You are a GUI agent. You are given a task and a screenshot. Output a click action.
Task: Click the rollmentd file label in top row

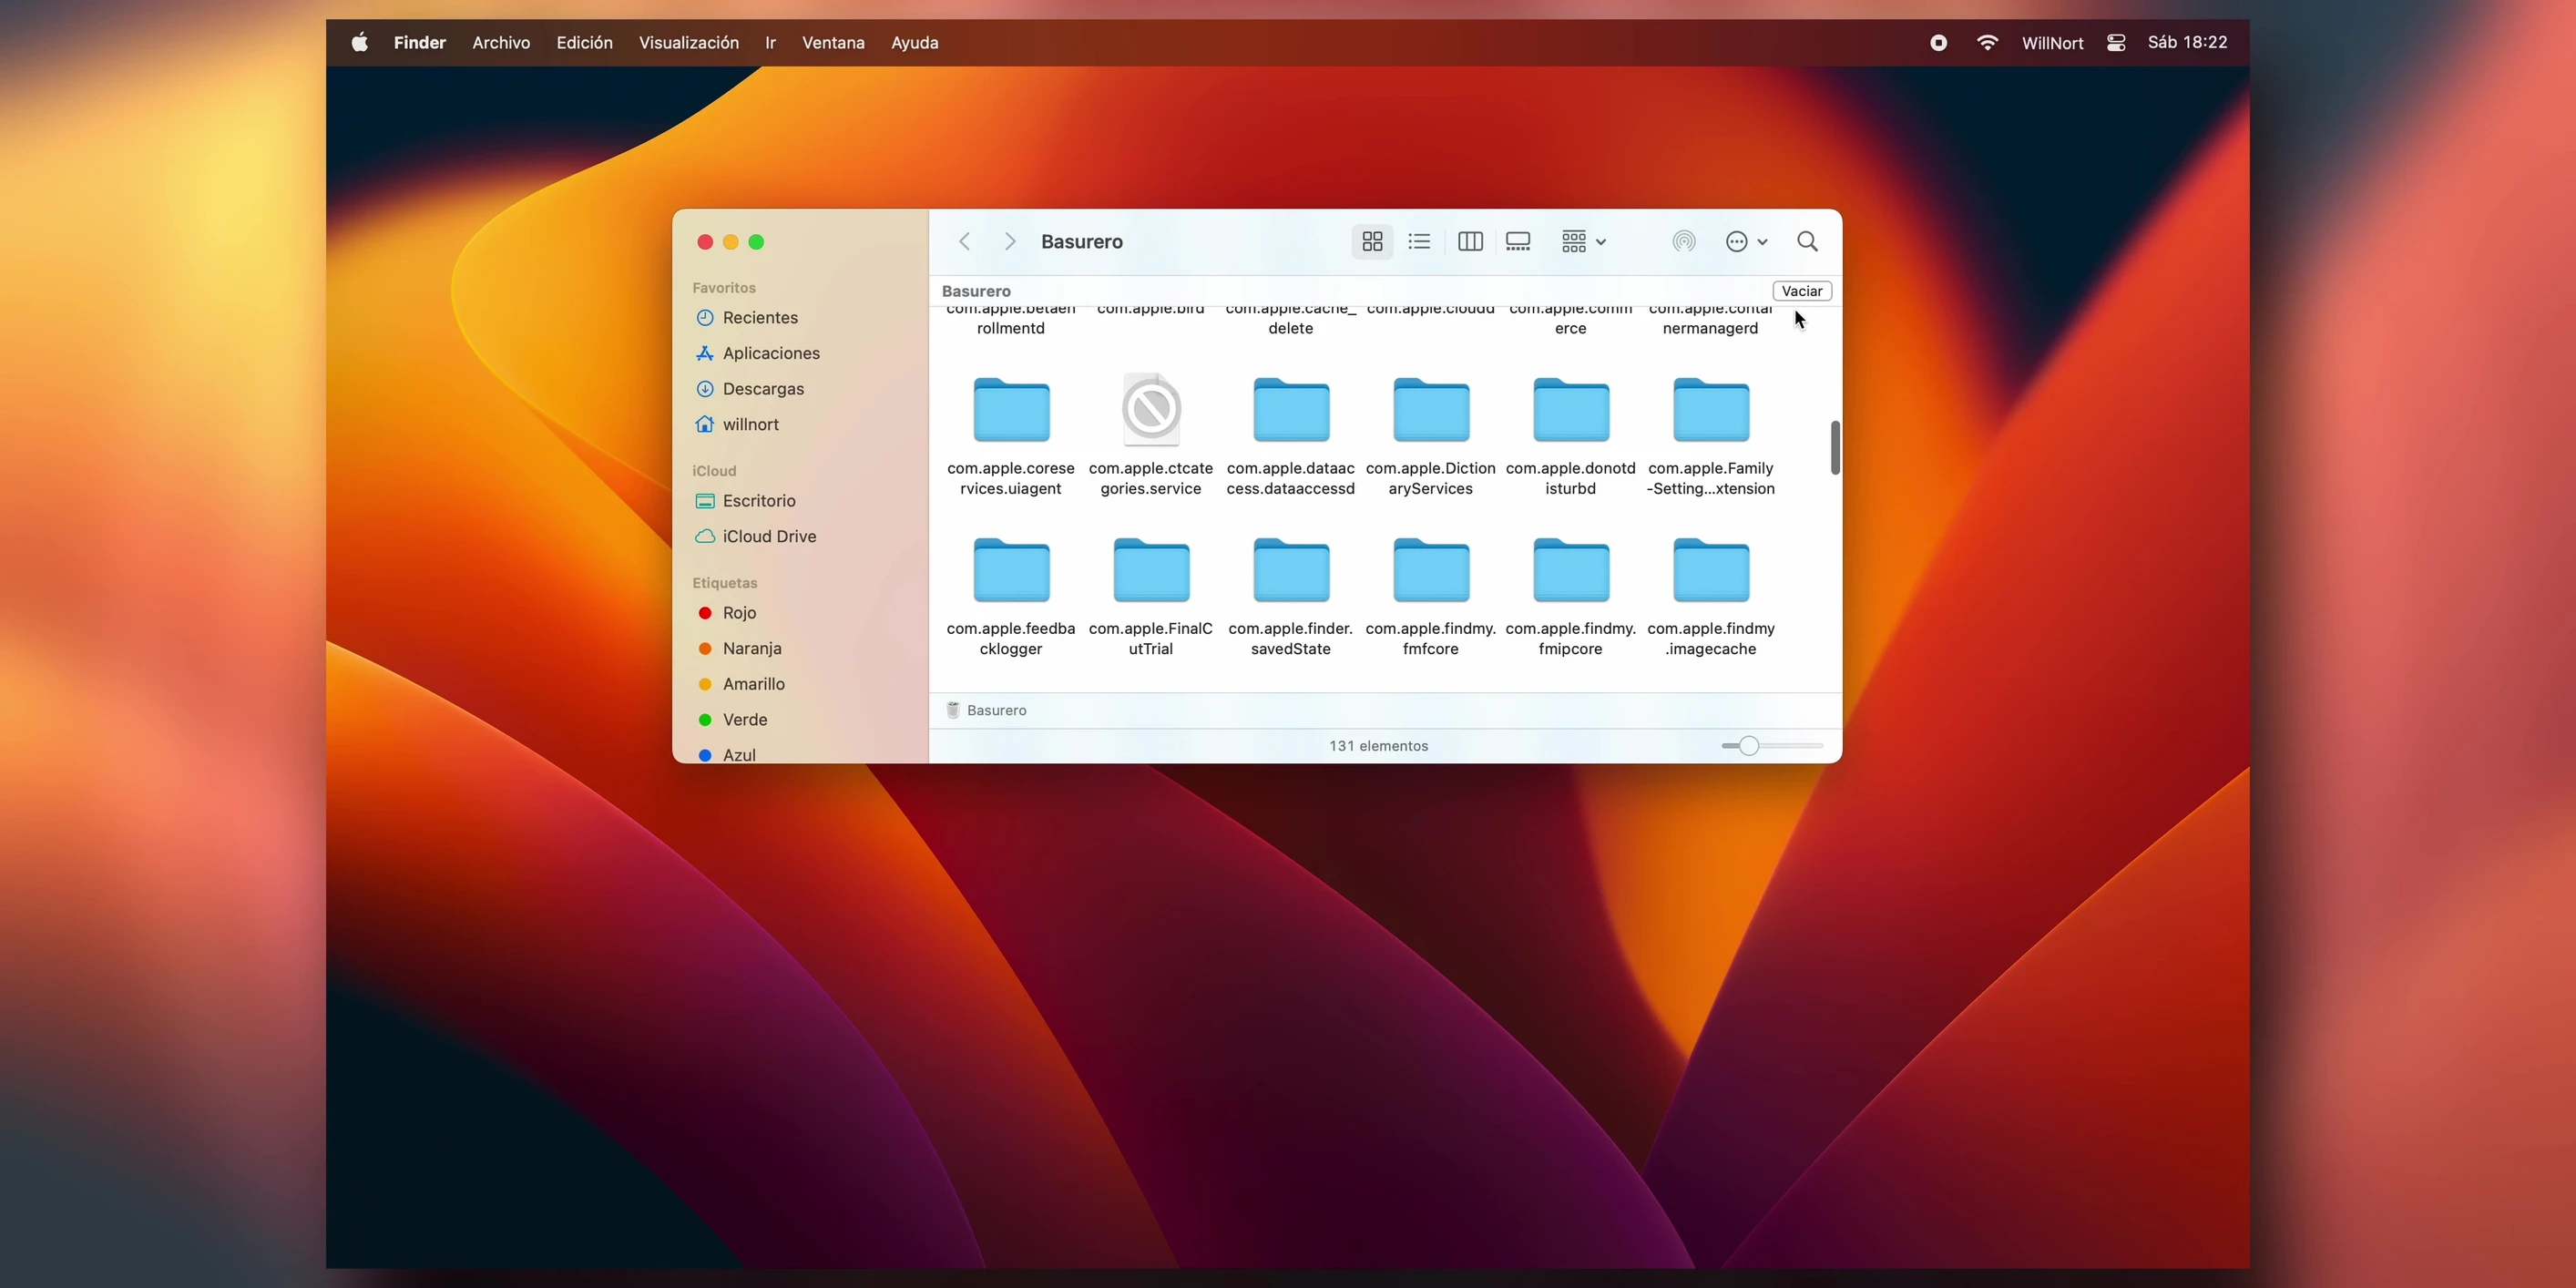tap(1010, 328)
